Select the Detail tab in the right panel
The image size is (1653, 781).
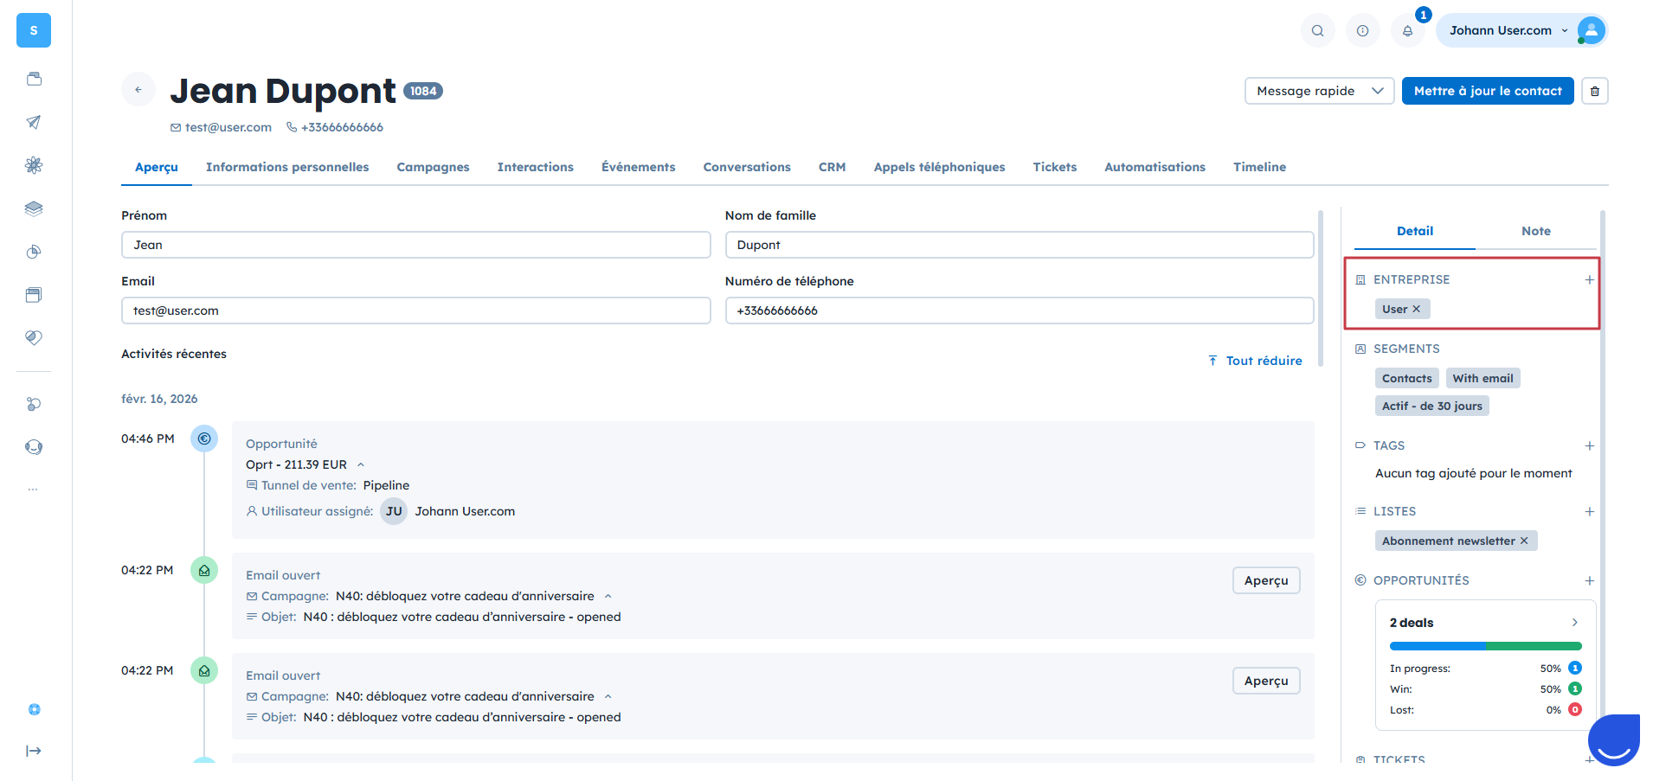click(x=1415, y=231)
